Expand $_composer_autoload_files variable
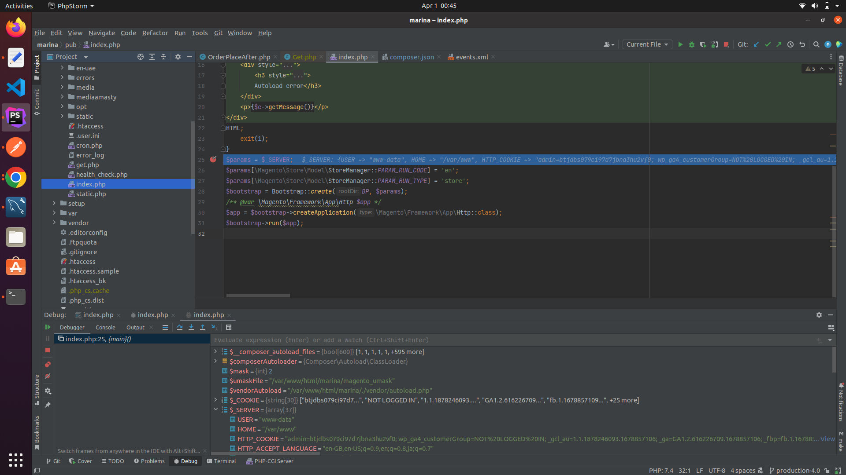This screenshot has height=475, width=846. (215, 351)
